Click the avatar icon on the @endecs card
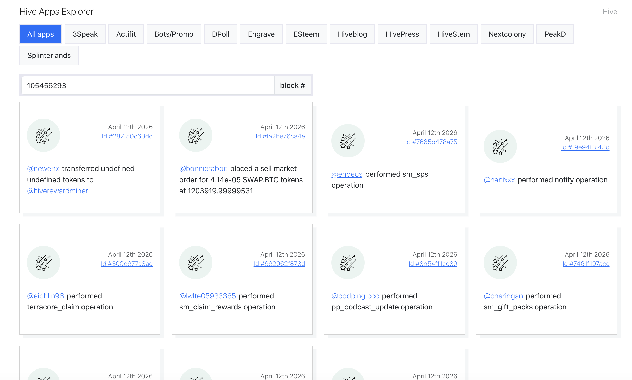632x380 pixels. point(348,141)
